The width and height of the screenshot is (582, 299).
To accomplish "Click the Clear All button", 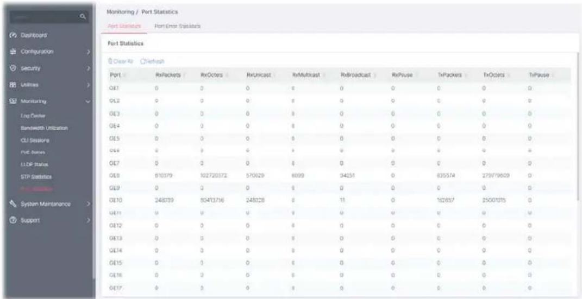I will point(120,61).
